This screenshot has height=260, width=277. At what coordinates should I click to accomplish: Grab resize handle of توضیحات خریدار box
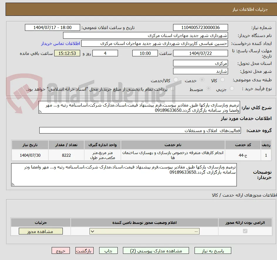point(13,184)
